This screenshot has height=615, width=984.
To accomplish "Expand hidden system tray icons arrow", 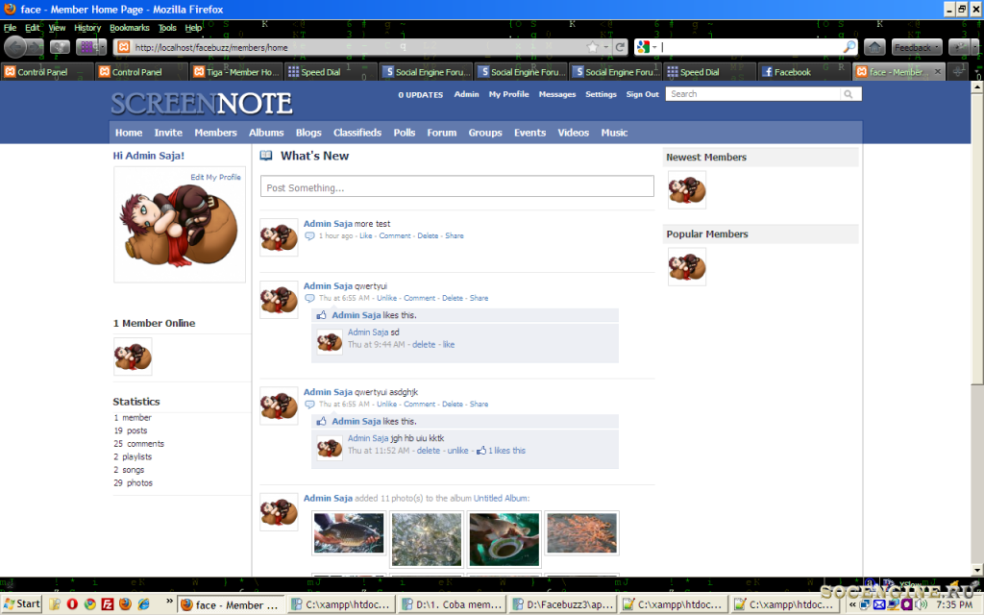I will coord(852,605).
